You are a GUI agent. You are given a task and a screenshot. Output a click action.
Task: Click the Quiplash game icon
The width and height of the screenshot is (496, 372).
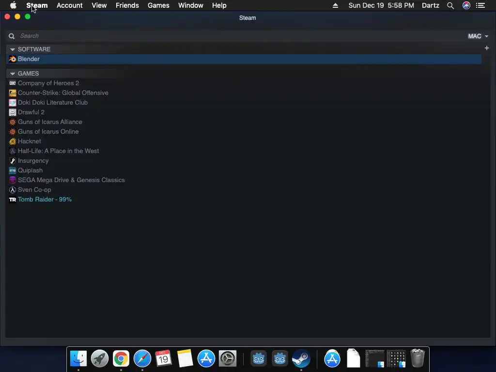(12, 170)
